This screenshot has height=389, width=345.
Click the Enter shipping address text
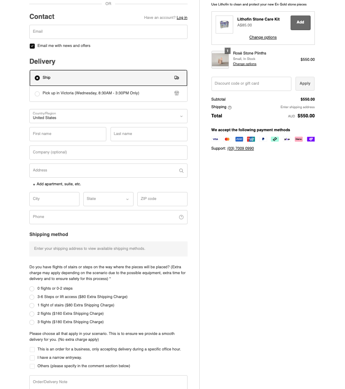pos(297,107)
